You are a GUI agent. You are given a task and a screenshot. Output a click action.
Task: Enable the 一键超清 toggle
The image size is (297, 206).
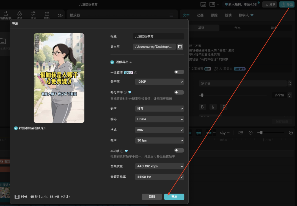179,72
